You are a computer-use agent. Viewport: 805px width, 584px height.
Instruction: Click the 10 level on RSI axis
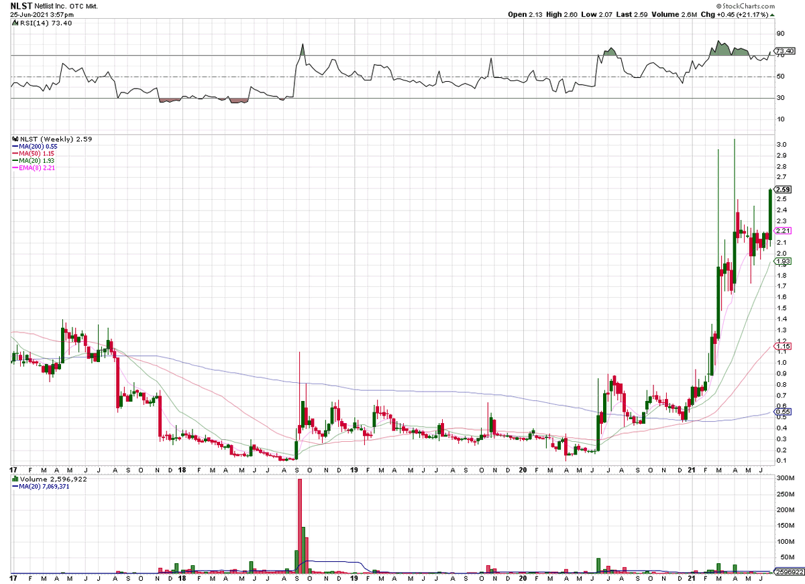[x=781, y=119]
